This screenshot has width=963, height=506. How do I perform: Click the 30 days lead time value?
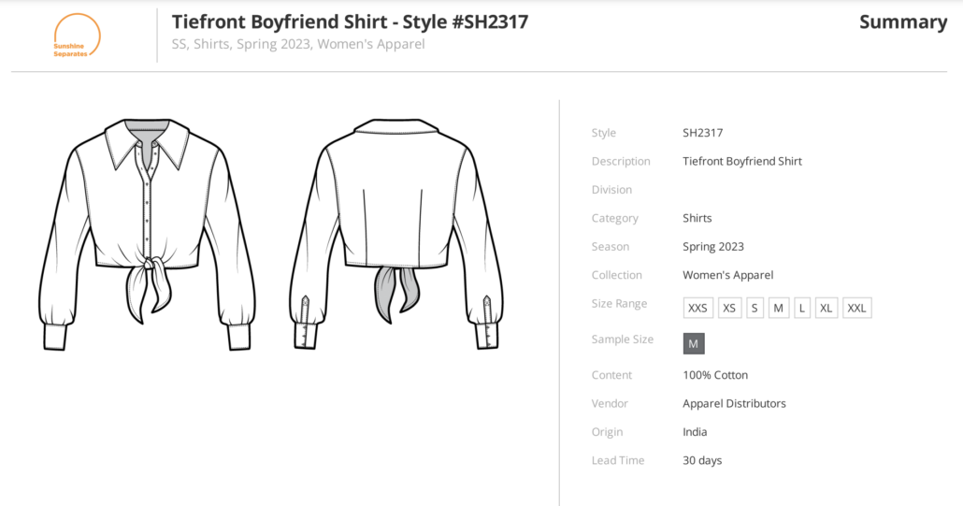pos(702,460)
